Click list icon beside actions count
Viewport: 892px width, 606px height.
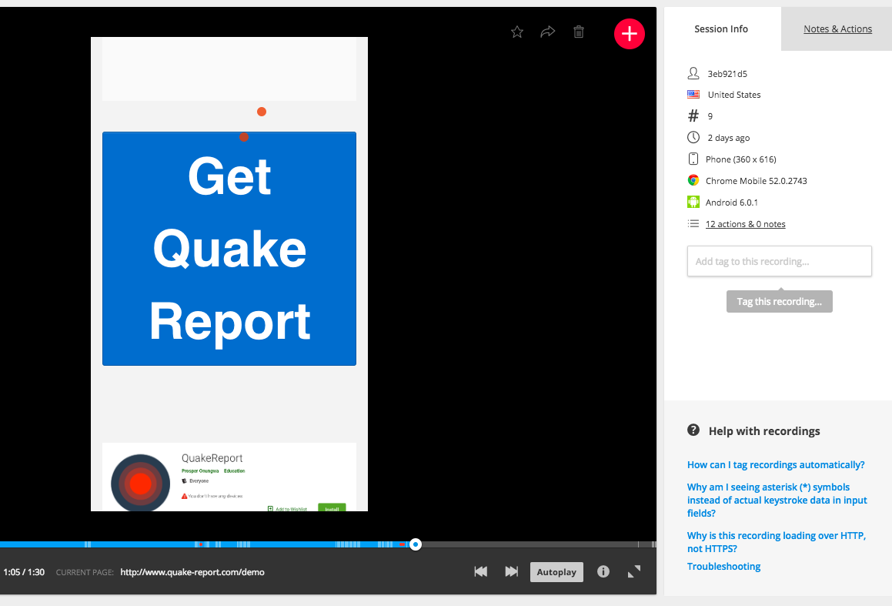point(693,223)
